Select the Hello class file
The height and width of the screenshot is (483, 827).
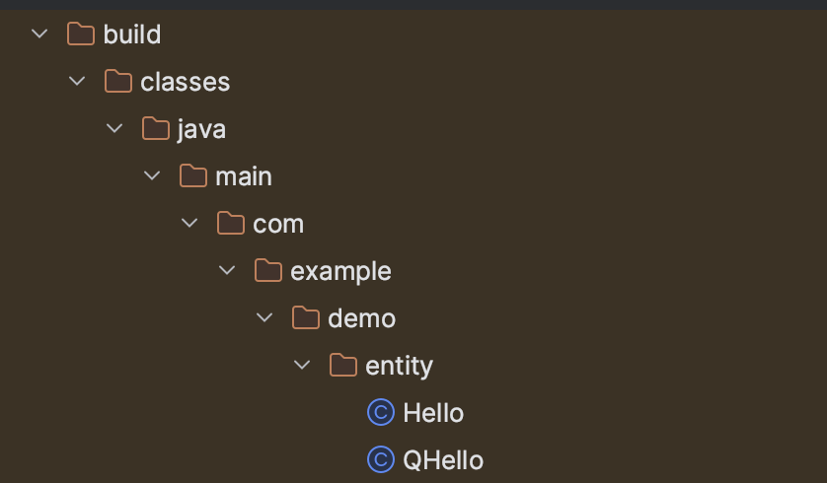433,413
